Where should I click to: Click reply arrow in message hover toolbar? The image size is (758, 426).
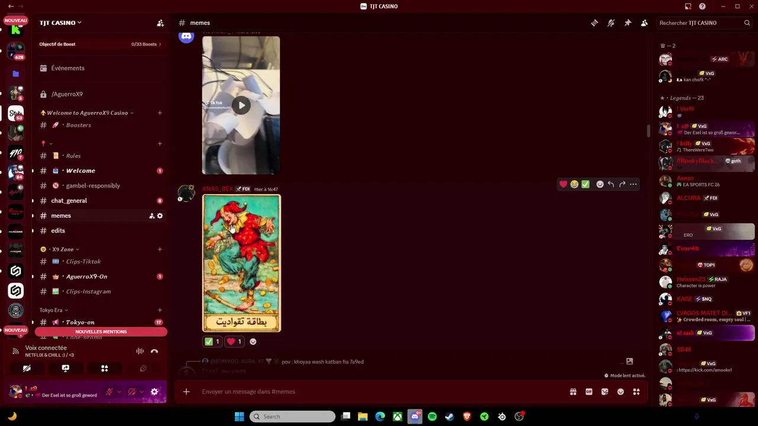(611, 185)
